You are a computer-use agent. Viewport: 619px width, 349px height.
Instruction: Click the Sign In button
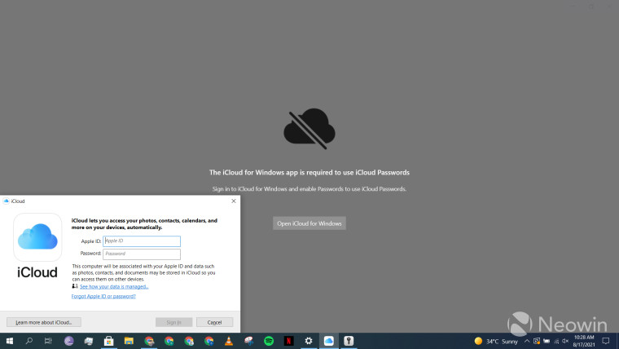pyautogui.click(x=173, y=322)
